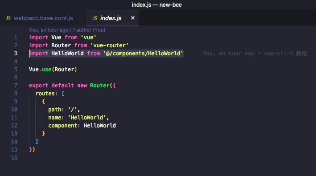
Task: Click line number 7 in the gutter
Action: click(16, 86)
